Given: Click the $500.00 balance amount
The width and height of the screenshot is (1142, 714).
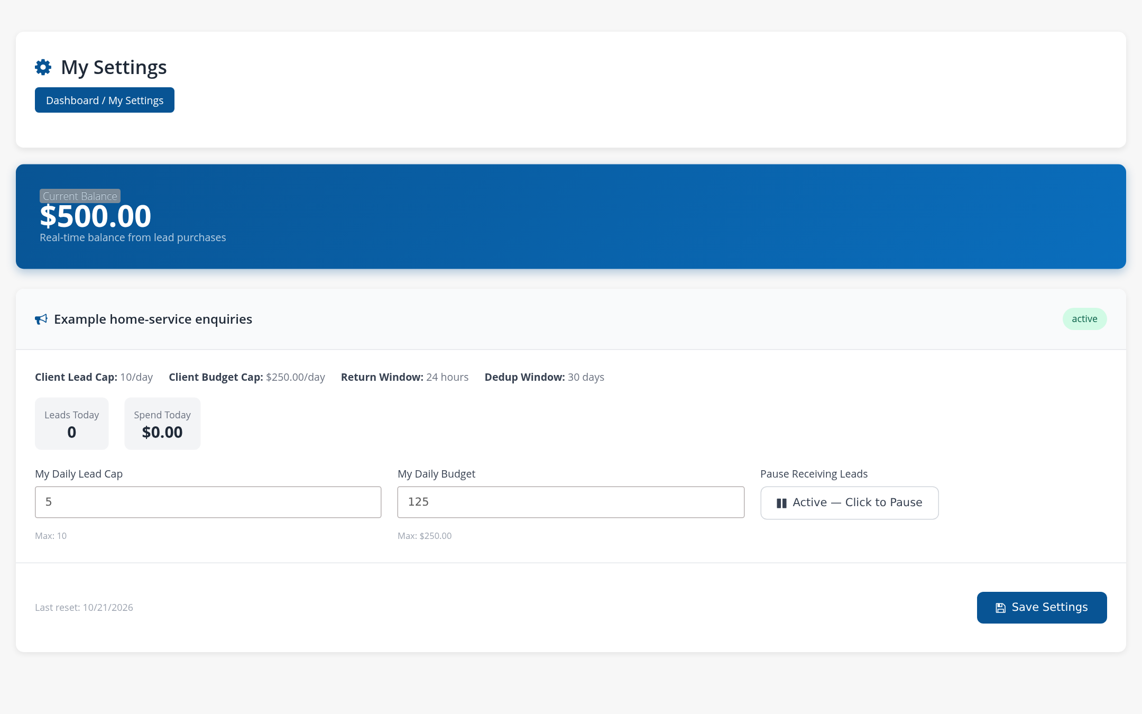Looking at the screenshot, I should click(96, 216).
